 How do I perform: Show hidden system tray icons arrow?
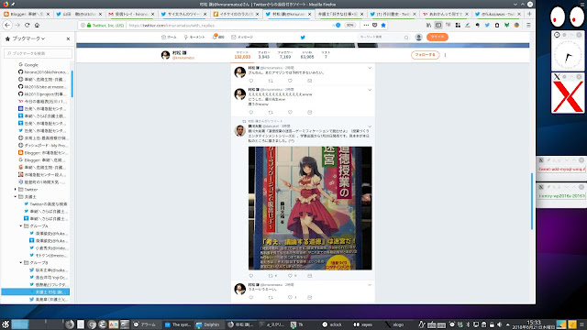coord(507,324)
